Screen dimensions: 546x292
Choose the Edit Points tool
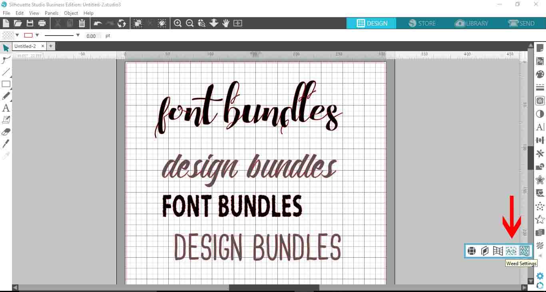pyautogui.click(x=6, y=60)
